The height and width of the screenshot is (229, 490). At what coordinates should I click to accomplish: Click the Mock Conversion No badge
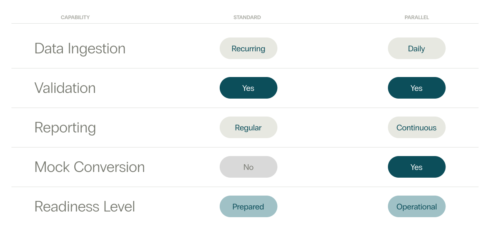(248, 167)
